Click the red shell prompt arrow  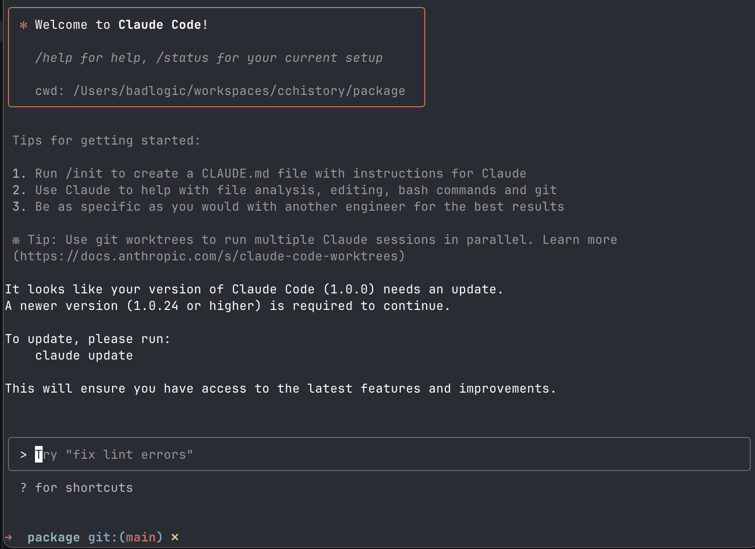point(9,537)
